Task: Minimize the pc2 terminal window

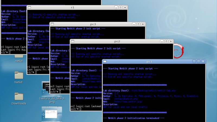Action: (161, 41)
